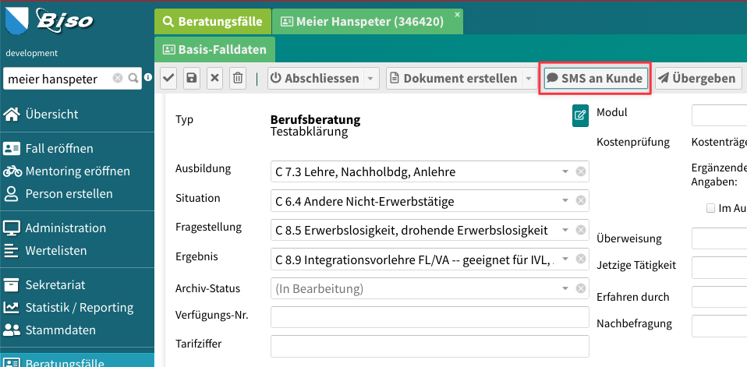
Task: Expand the Ergebnis dropdown arrow
Action: tap(565, 259)
